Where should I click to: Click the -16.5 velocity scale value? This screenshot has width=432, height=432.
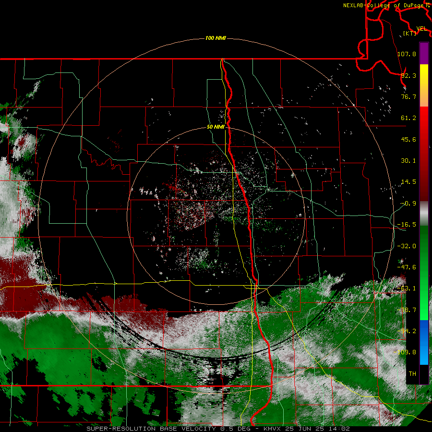click(407, 225)
